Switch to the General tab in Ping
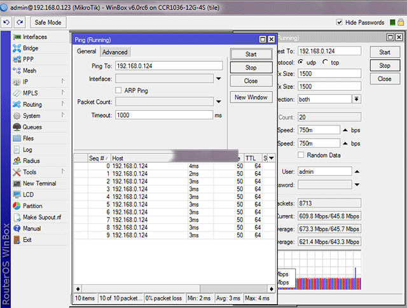Viewport: 407px width, 308px height. [86, 52]
